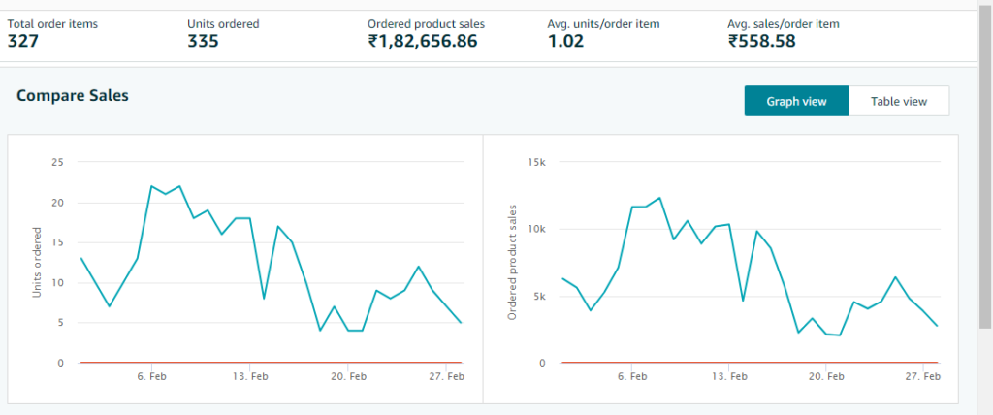Click the Ordered product sales amount ₹1,82,656.86
Image resolution: width=993 pixels, height=415 pixels.
[x=422, y=41]
